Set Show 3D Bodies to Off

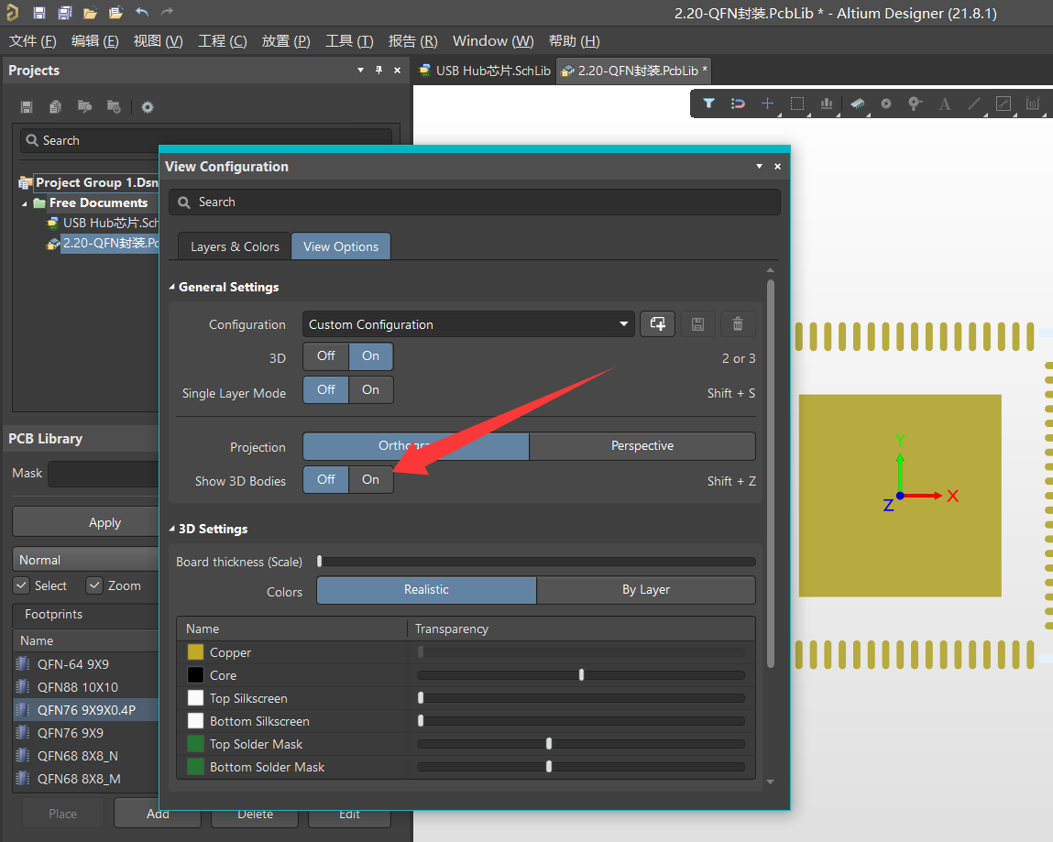tap(325, 479)
